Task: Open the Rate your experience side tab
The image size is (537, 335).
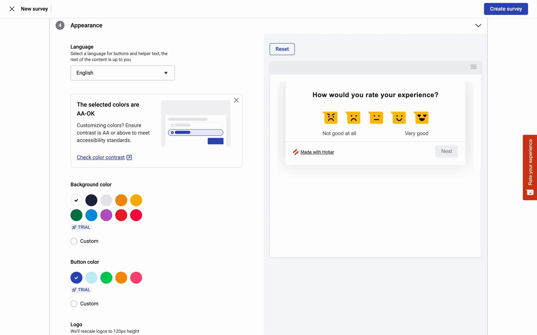Action: tap(530, 167)
